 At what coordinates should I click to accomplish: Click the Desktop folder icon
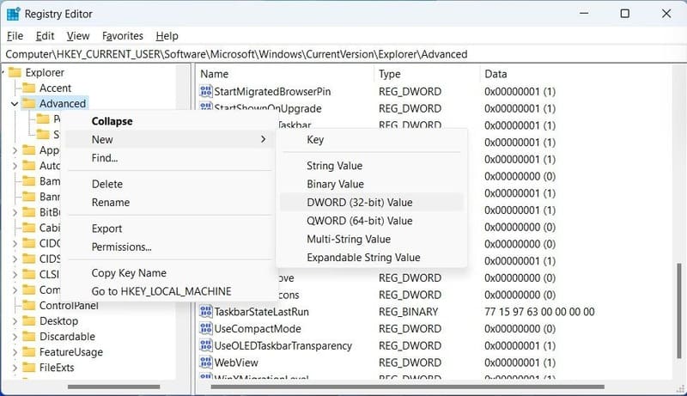click(x=29, y=321)
